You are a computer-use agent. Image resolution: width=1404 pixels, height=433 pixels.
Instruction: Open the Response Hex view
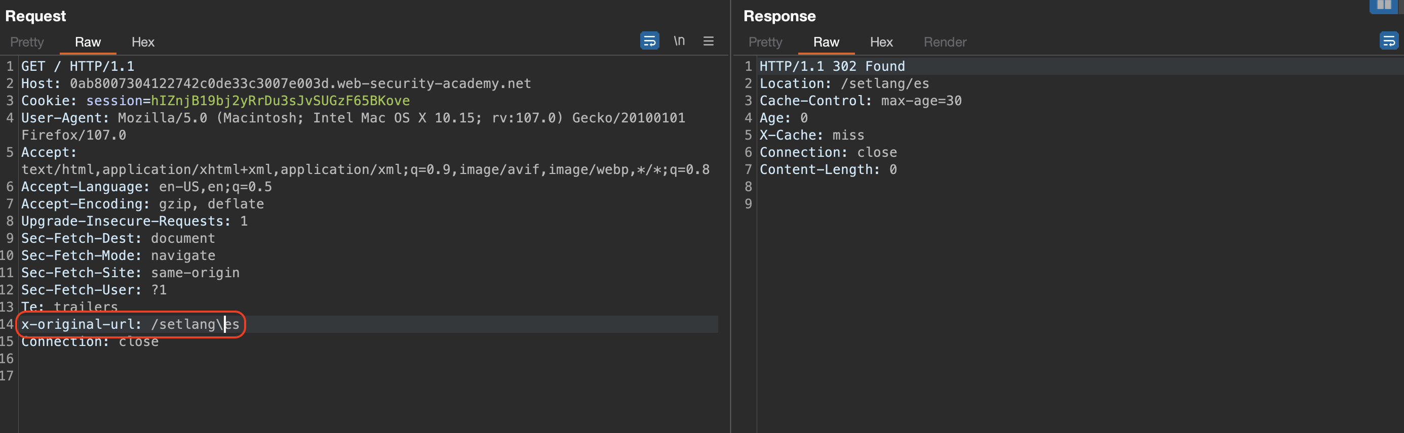(881, 42)
